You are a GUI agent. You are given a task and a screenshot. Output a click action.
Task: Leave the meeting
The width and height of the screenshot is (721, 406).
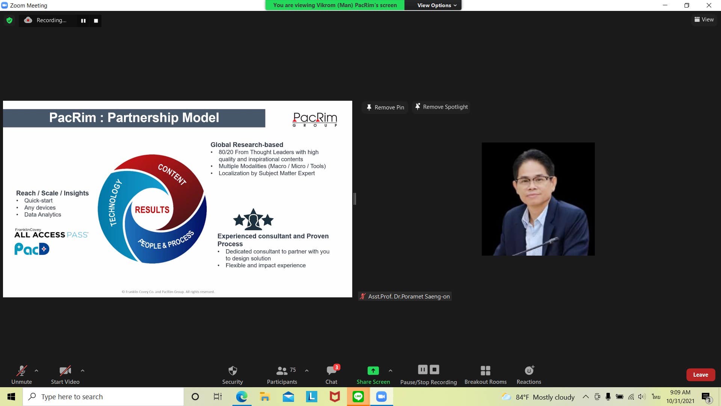coord(700,374)
